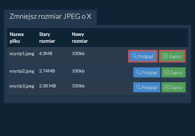Open the Zmniejsz rozmiar JPEG o X tab
Screen dimensions: 195x136
click(x=50, y=17)
